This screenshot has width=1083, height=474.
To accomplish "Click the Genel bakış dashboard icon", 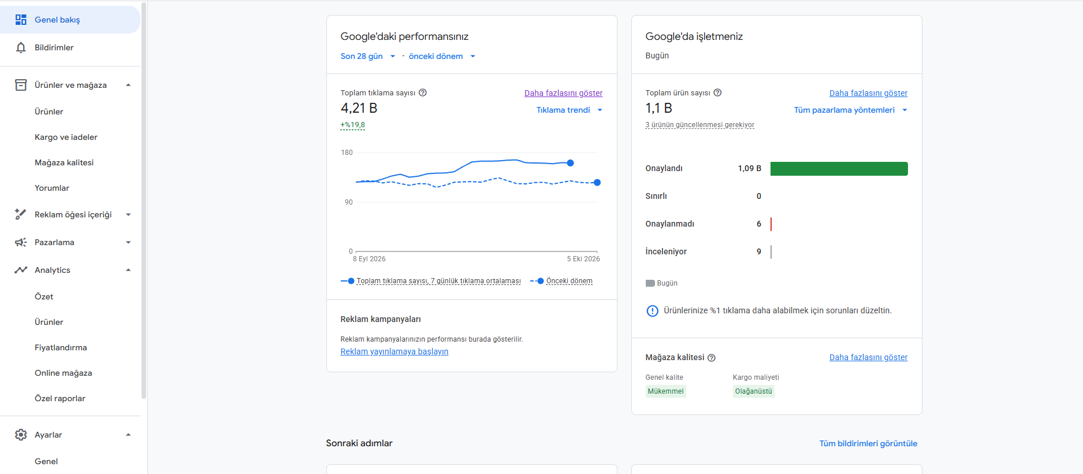I will 21,20.
